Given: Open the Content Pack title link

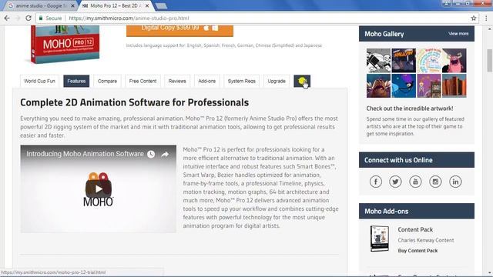Looking at the screenshot, I should coord(415,229).
